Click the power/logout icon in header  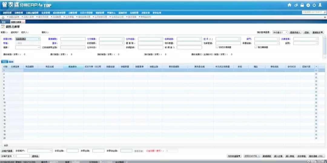[x=314, y=5]
